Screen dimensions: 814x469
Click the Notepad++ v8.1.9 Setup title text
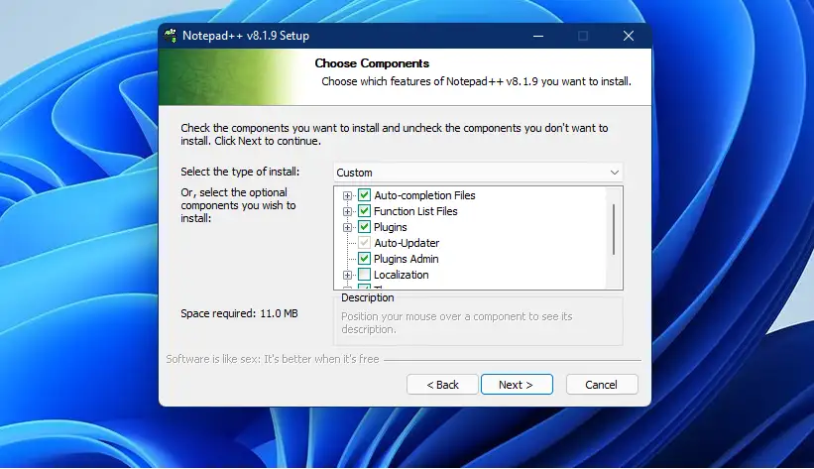(x=246, y=36)
